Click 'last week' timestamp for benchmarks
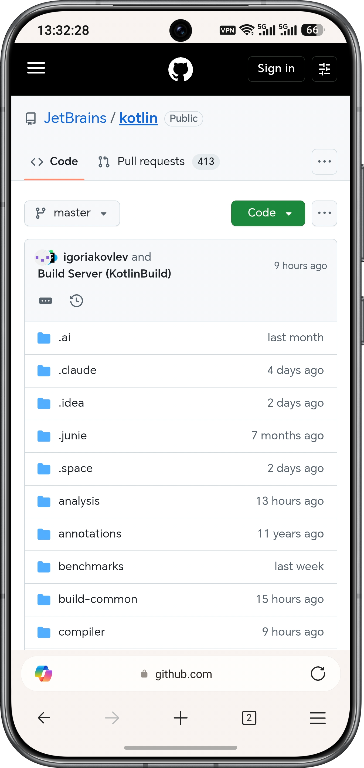The height and width of the screenshot is (768, 364). [299, 567]
